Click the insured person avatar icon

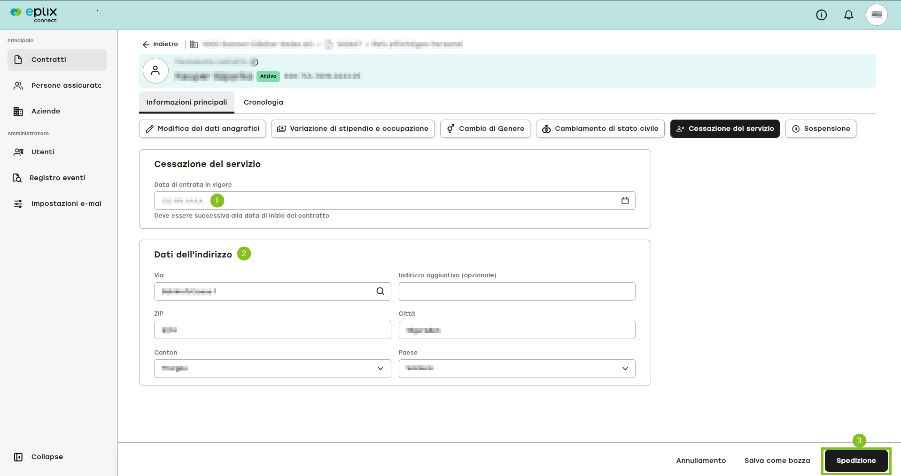(x=155, y=71)
